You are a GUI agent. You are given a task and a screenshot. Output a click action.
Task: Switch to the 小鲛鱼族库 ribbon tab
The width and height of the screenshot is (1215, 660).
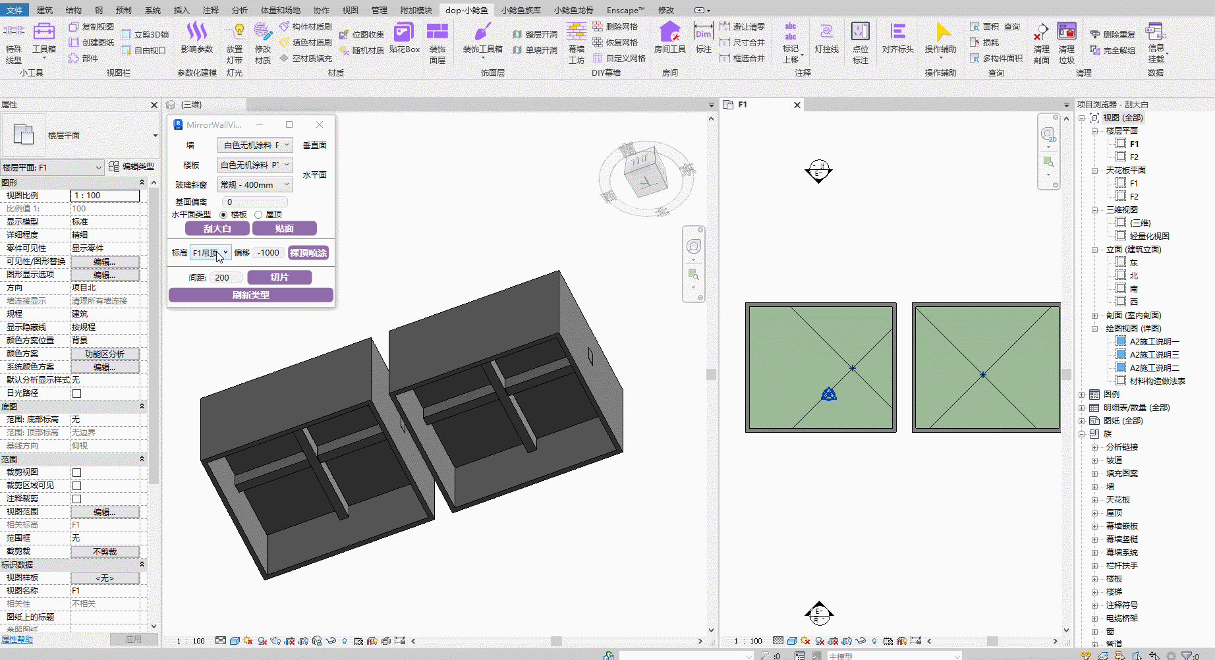(521, 10)
